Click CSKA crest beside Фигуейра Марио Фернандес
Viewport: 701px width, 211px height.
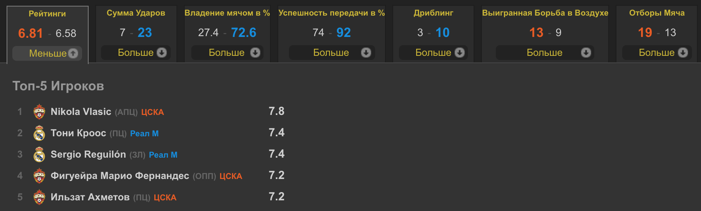(x=39, y=176)
